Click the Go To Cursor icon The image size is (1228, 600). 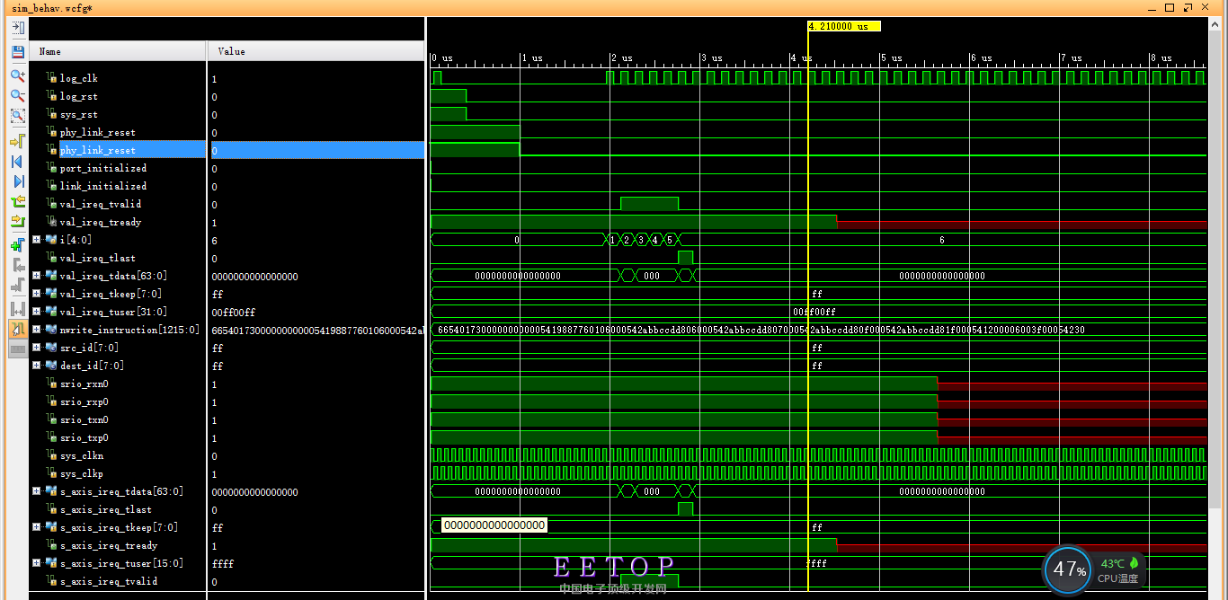tap(17, 141)
